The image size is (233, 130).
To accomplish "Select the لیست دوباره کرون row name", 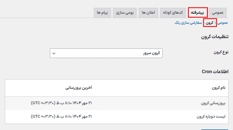I will (x=211, y=116).
